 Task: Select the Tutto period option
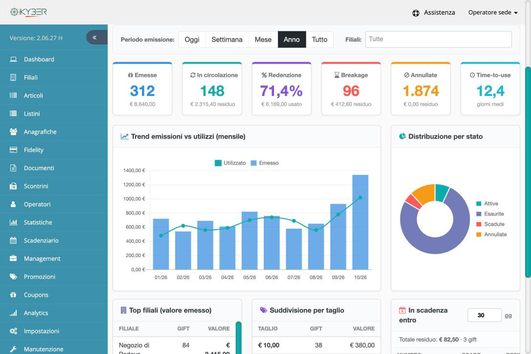[x=320, y=39]
